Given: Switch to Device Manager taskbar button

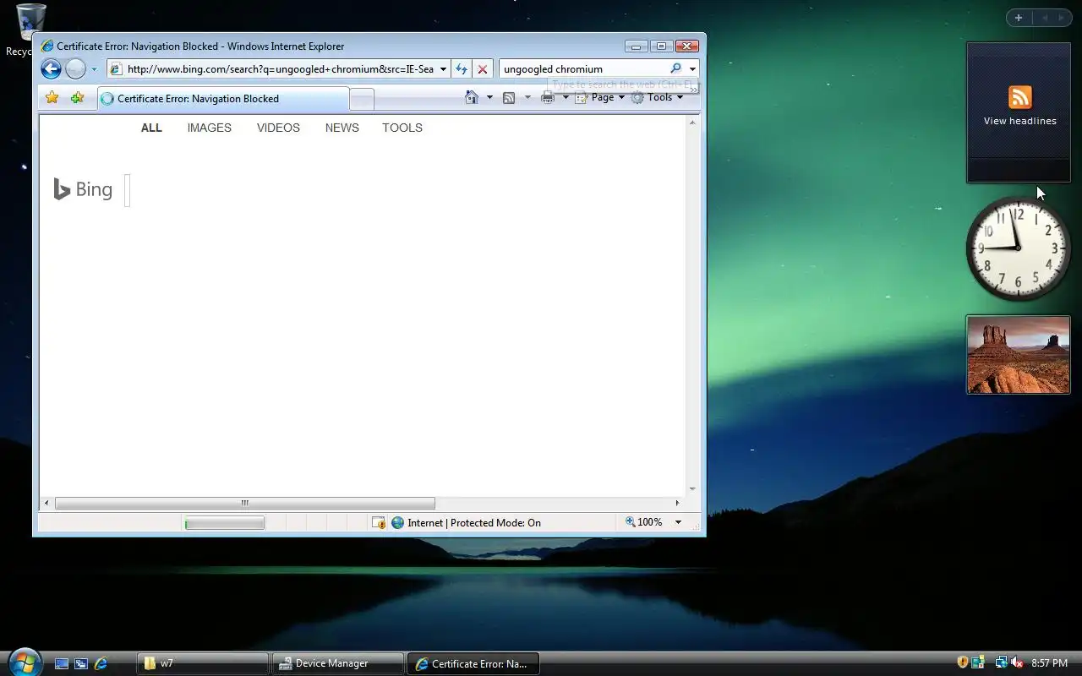Looking at the screenshot, I should (x=338, y=663).
